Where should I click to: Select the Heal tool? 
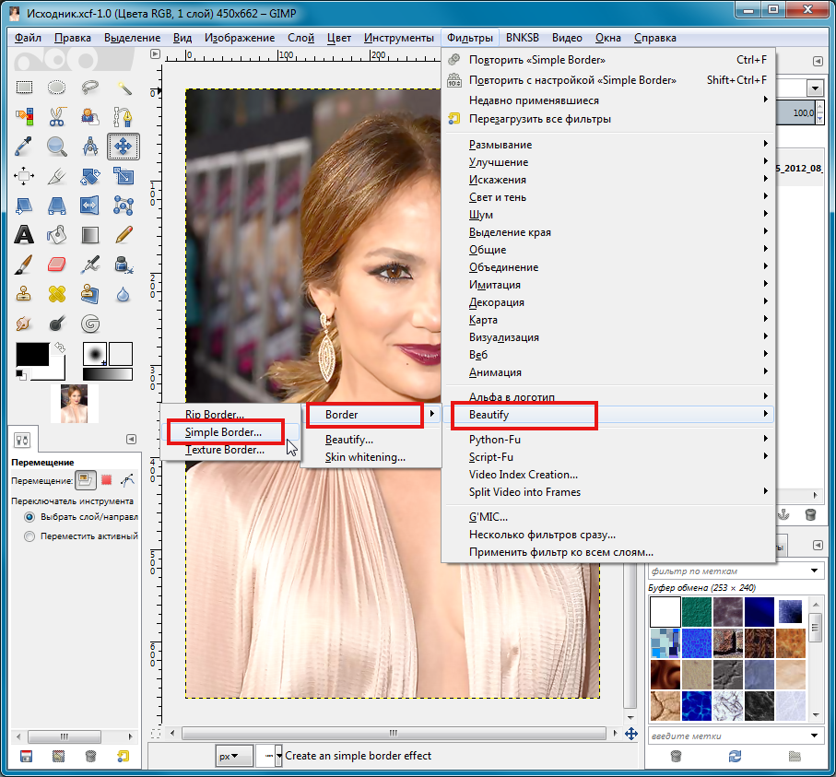coord(56,294)
